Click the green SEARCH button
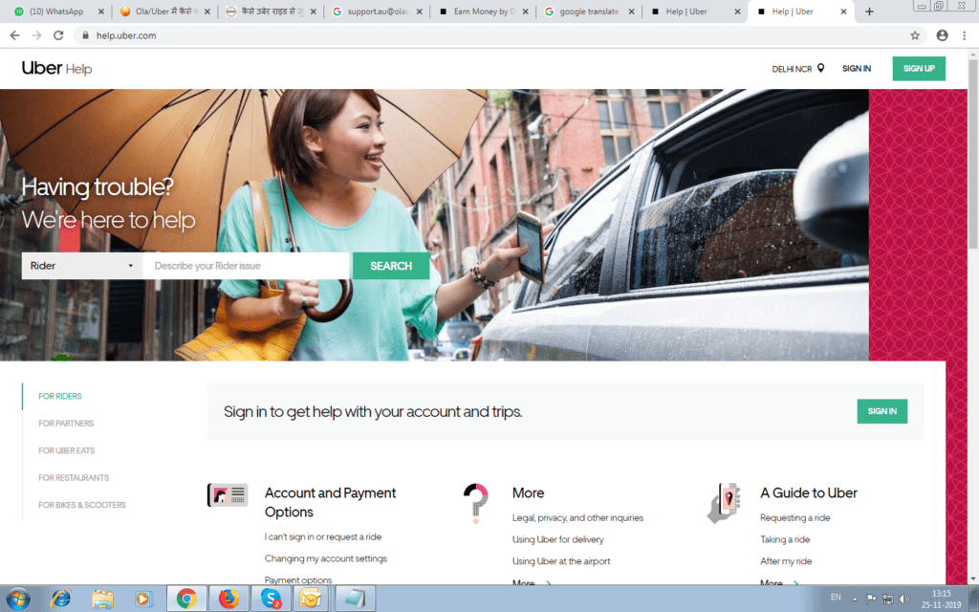 pos(391,266)
